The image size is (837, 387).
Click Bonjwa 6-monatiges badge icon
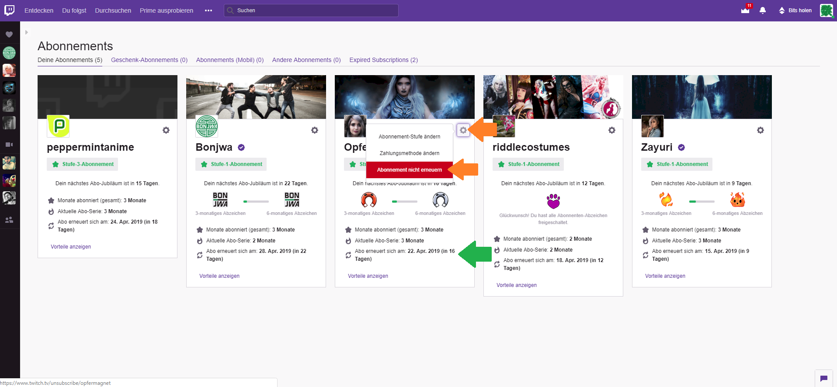292,200
